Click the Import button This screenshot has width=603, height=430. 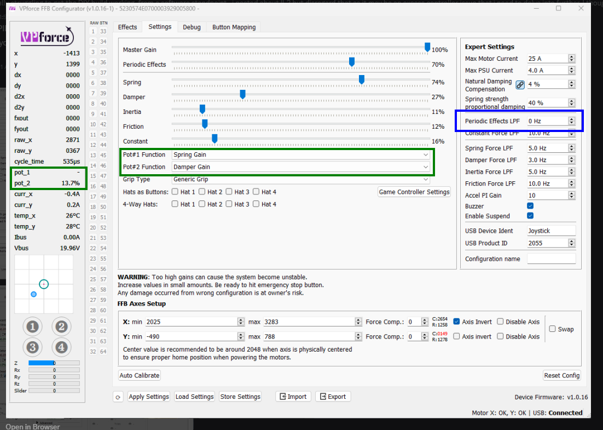click(x=293, y=397)
